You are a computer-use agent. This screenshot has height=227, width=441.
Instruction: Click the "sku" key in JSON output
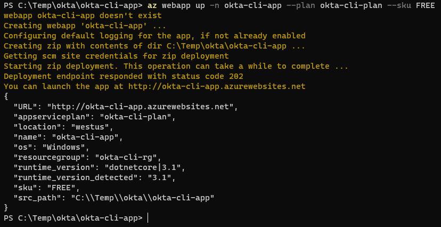click(24, 188)
